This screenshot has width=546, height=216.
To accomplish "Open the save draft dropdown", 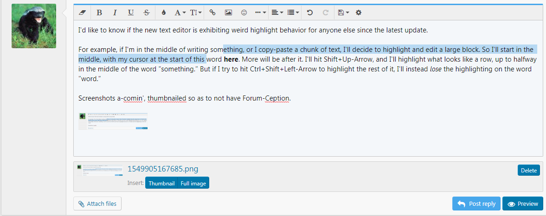I will pyautogui.click(x=343, y=13).
